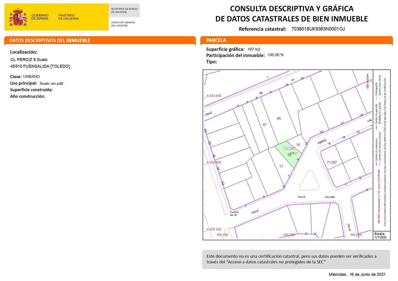Click the Gobierno de España logo text

40,17
